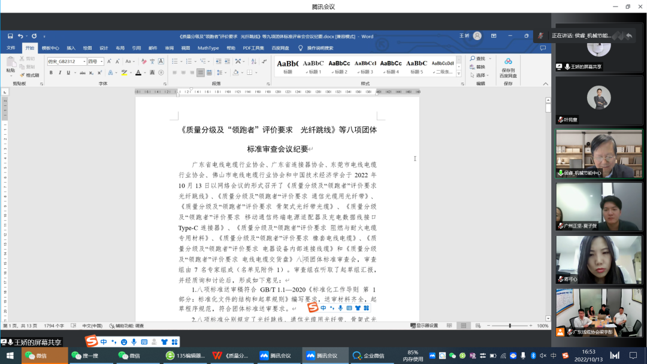Click the clear formatting eraser icon
Viewport: 647px width, 364px height.
tap(144, 62)
